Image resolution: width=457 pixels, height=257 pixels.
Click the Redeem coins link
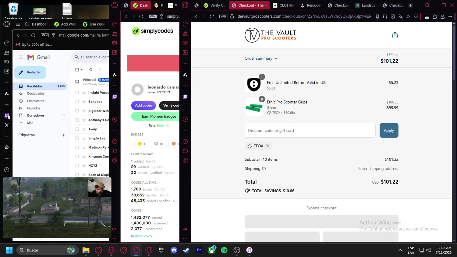pos(141,236)
